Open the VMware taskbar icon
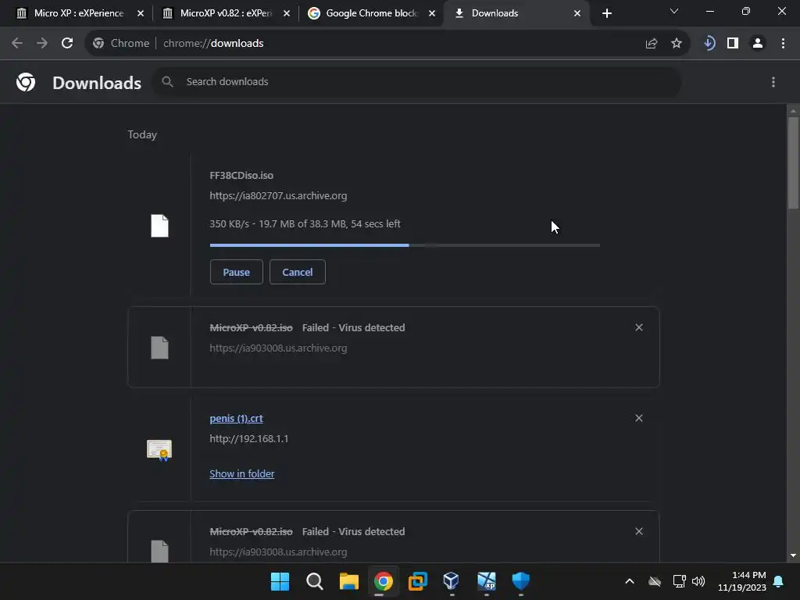Screen dimensions: 800x600 [417, 581]
